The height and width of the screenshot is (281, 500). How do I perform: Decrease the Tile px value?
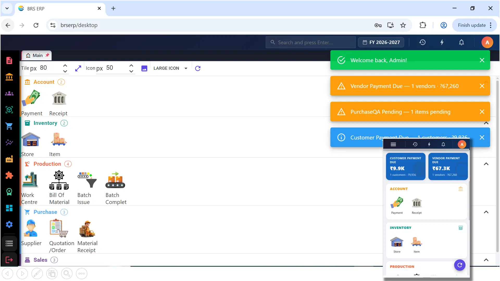(x=65, y=71)
